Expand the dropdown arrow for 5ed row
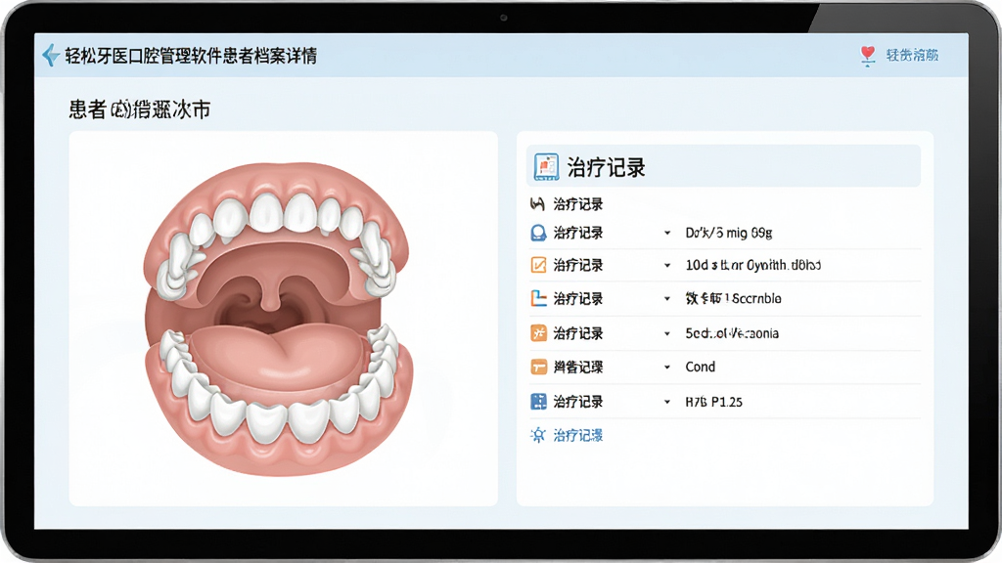This screenshot has height=563, width=1002. coord(667,333)
